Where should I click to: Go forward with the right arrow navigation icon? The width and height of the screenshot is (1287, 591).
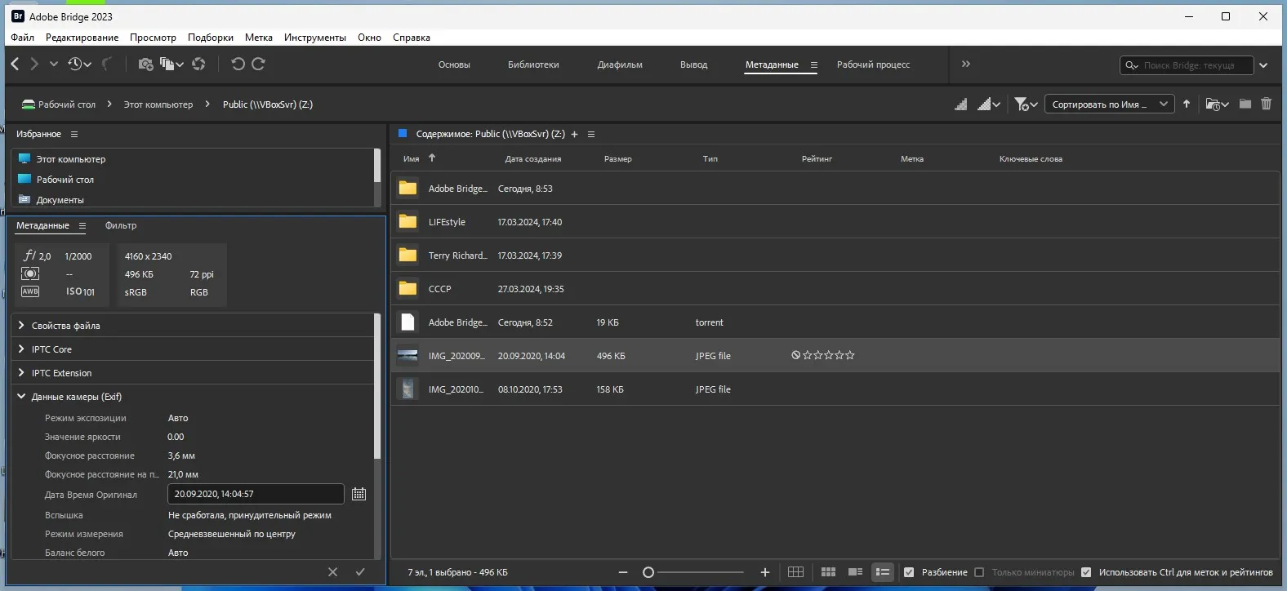pos(34,64)
